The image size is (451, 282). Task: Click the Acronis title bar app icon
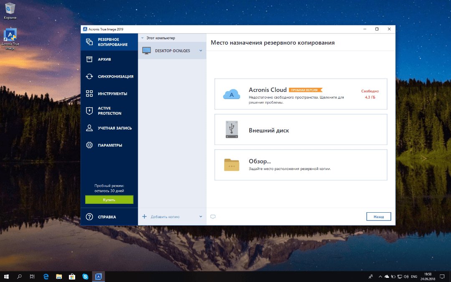pos(85,29)
